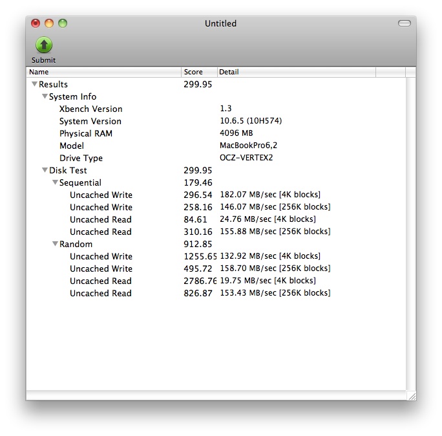
Task: Collapse the Sequential section triangle
Action: 56,182
